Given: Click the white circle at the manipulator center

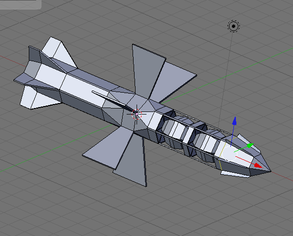Looking at the screenshot, I should coord(229,154).
